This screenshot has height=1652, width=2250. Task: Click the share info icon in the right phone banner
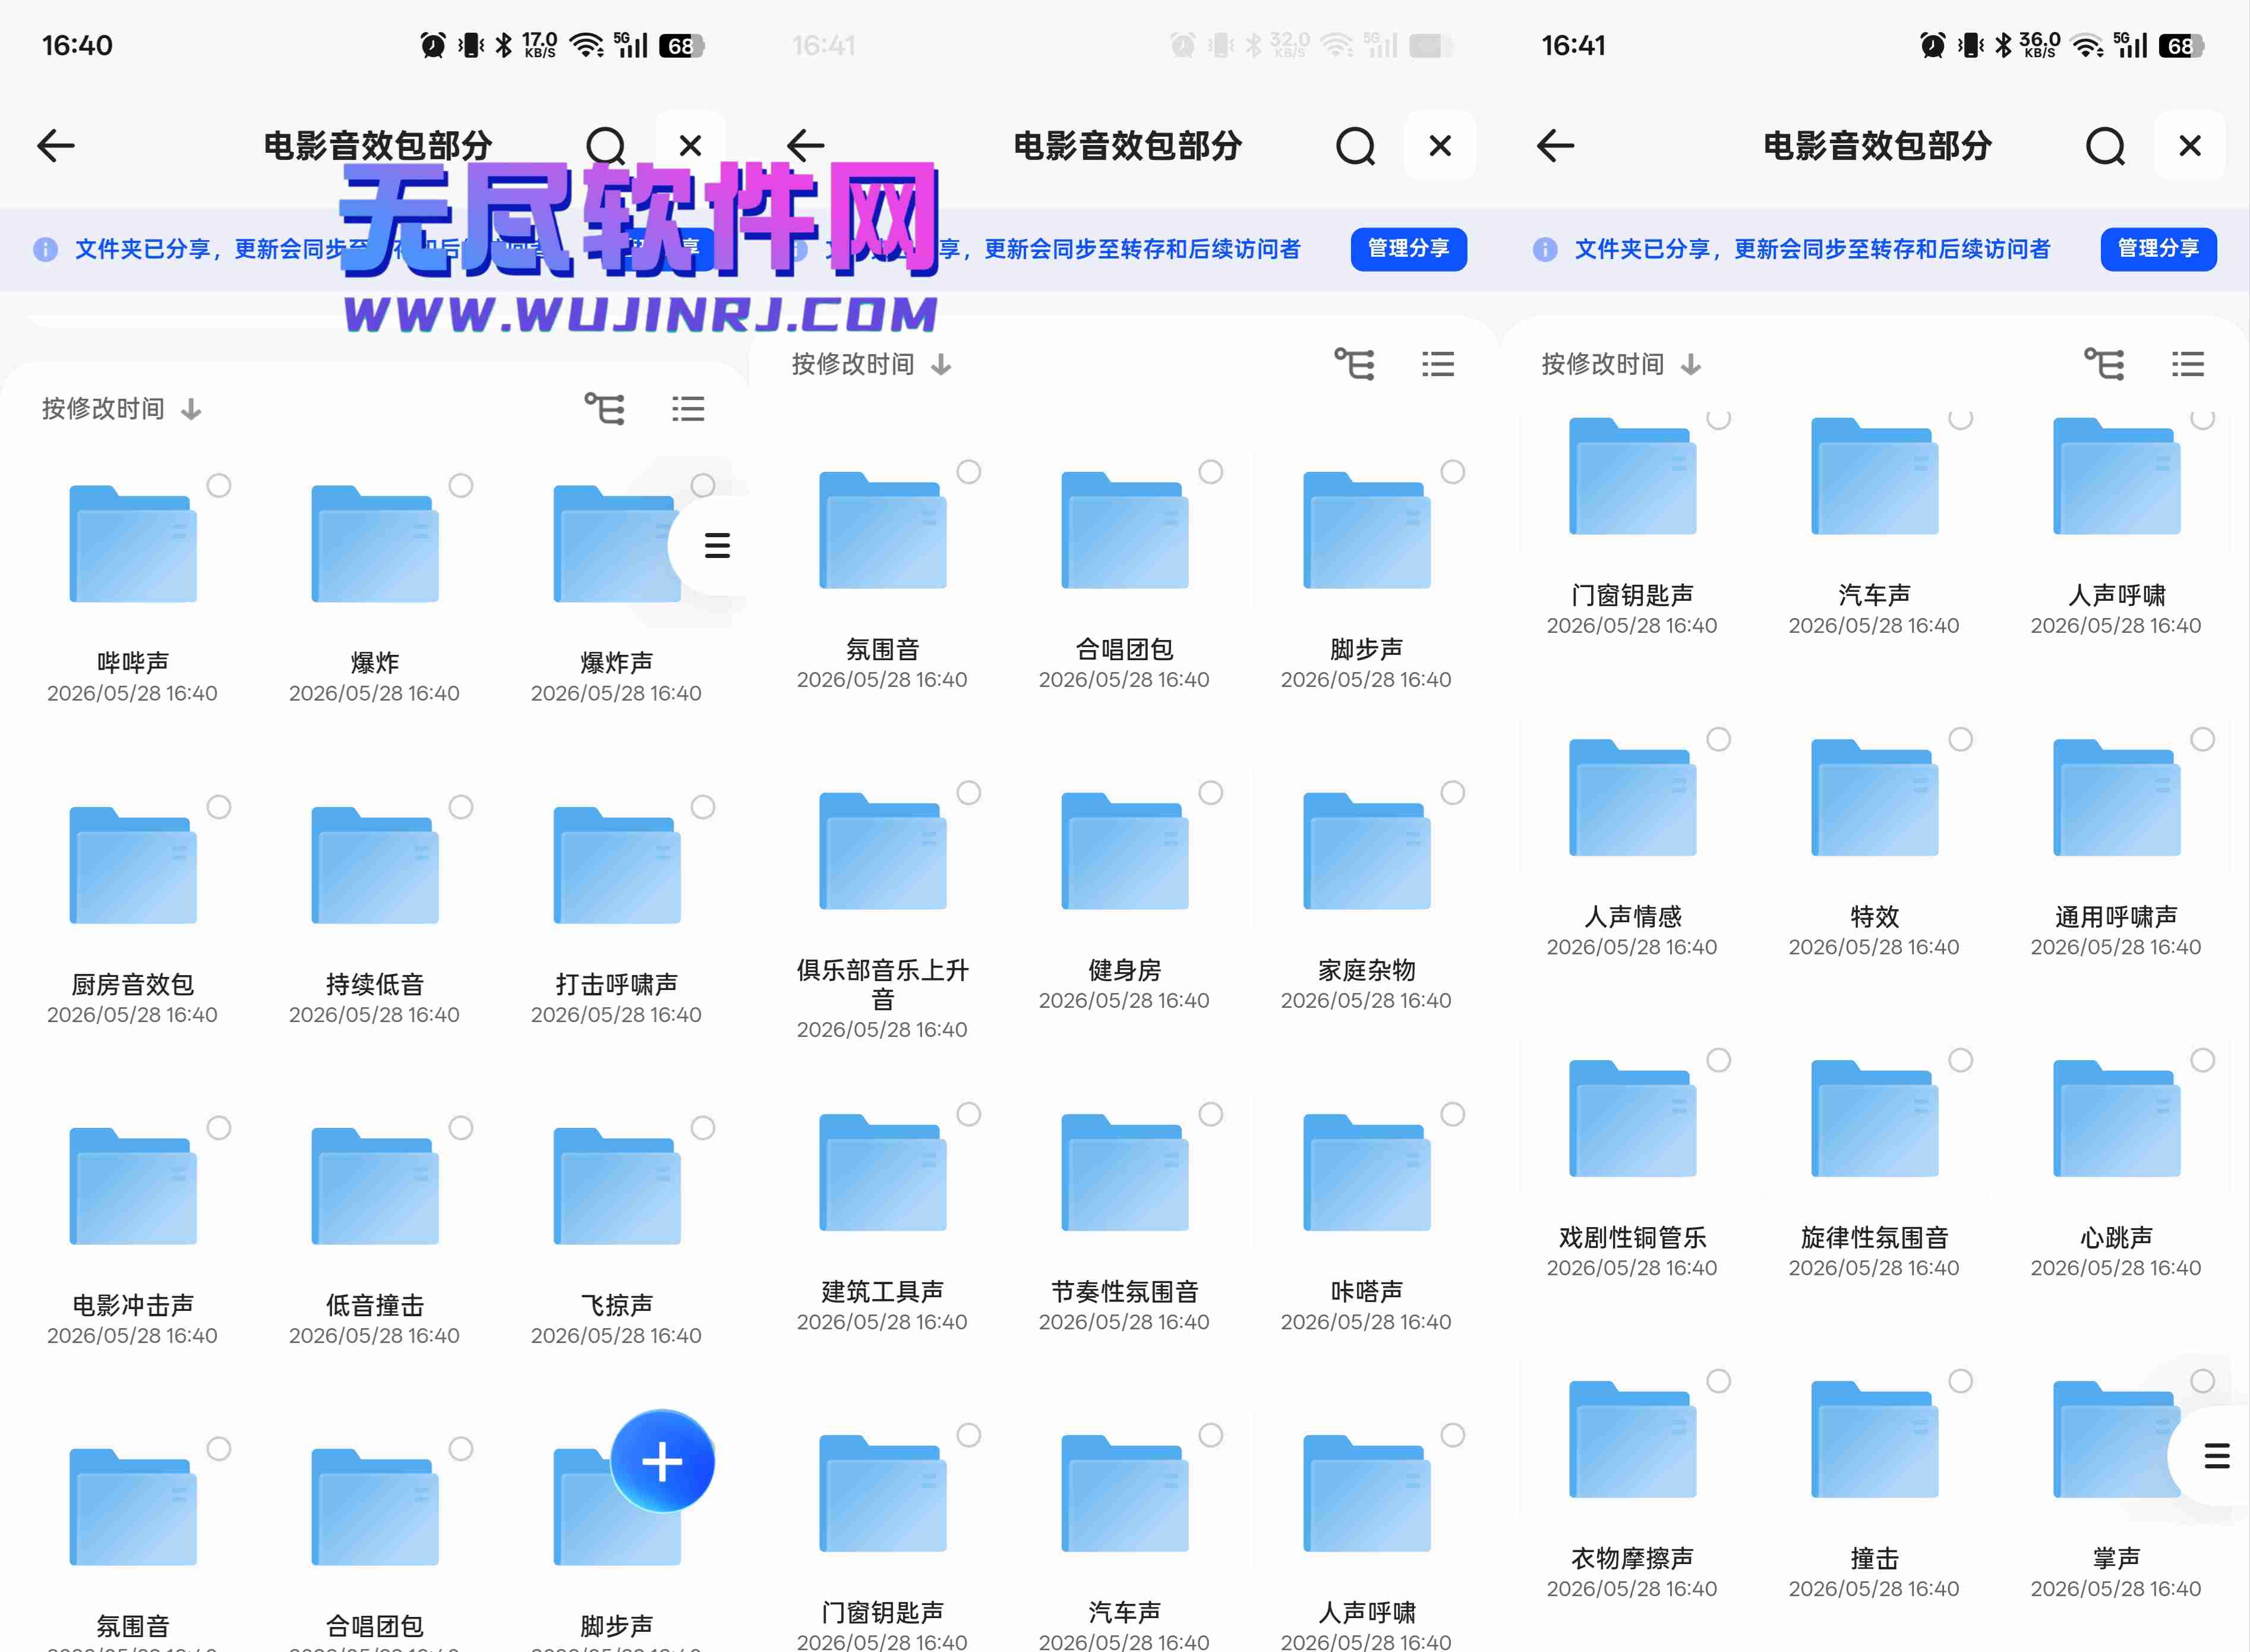tap(1544, 249)
